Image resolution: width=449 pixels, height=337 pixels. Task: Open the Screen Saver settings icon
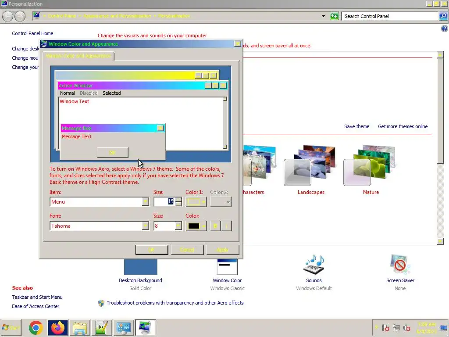tap(400, 264)
